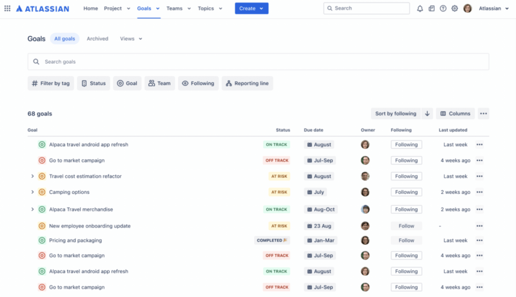Reverse sort direction with arrow icon

coord(427,113)
